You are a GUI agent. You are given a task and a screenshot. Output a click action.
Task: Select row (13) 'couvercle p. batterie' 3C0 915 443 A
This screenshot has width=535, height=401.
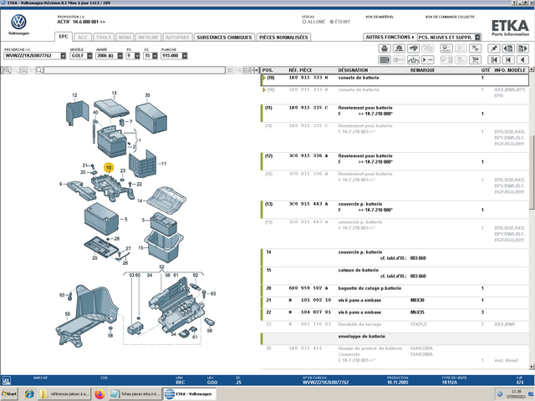pyautogui.click(x=395, y=210)
